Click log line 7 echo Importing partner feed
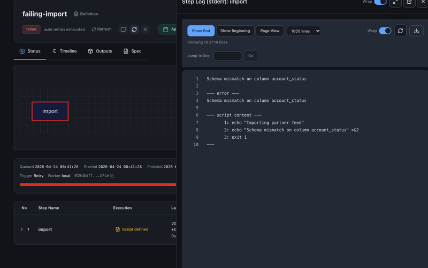 264,123
